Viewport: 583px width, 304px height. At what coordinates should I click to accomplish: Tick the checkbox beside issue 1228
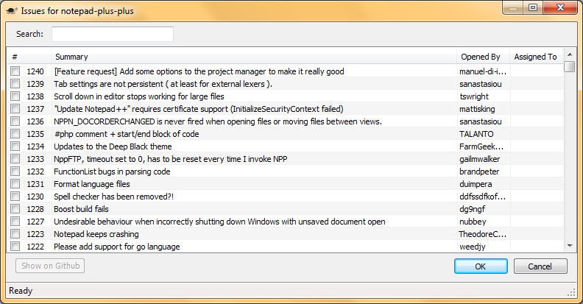coord(15,209)
